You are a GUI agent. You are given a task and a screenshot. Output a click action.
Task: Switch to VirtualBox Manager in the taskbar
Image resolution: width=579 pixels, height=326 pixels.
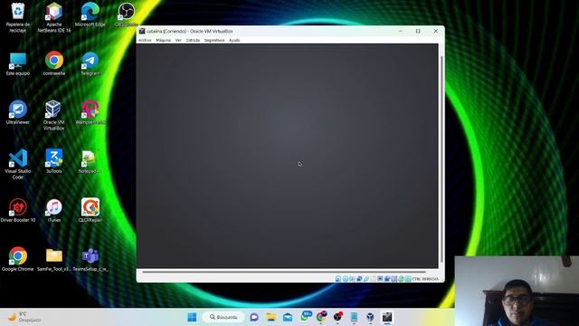coord(370,317)
